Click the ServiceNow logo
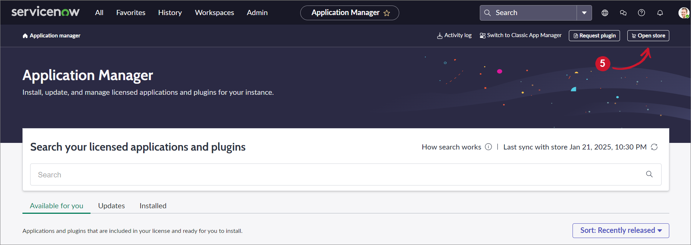The image size is (691, 245). [45, 12]
